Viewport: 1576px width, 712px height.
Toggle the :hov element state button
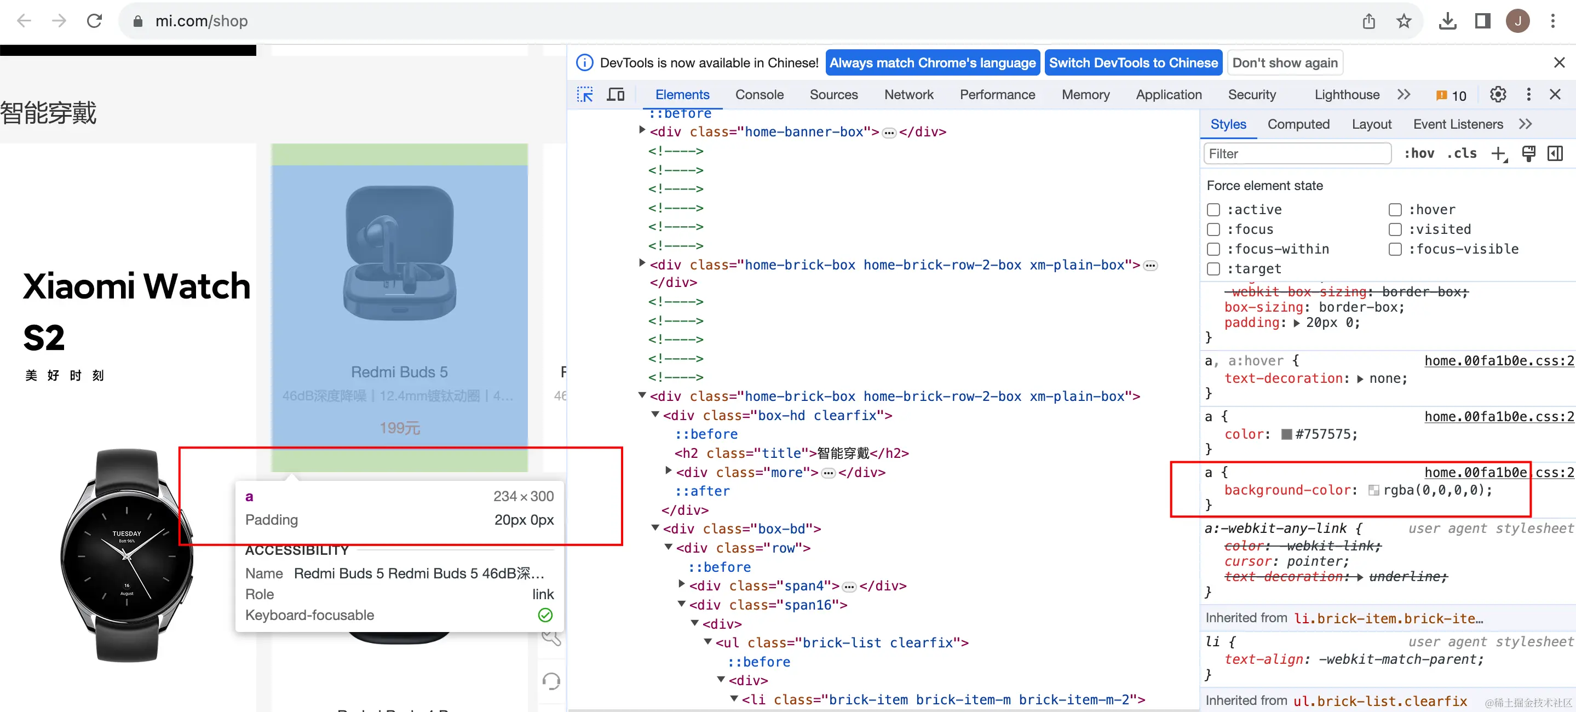pos(1419,153)
